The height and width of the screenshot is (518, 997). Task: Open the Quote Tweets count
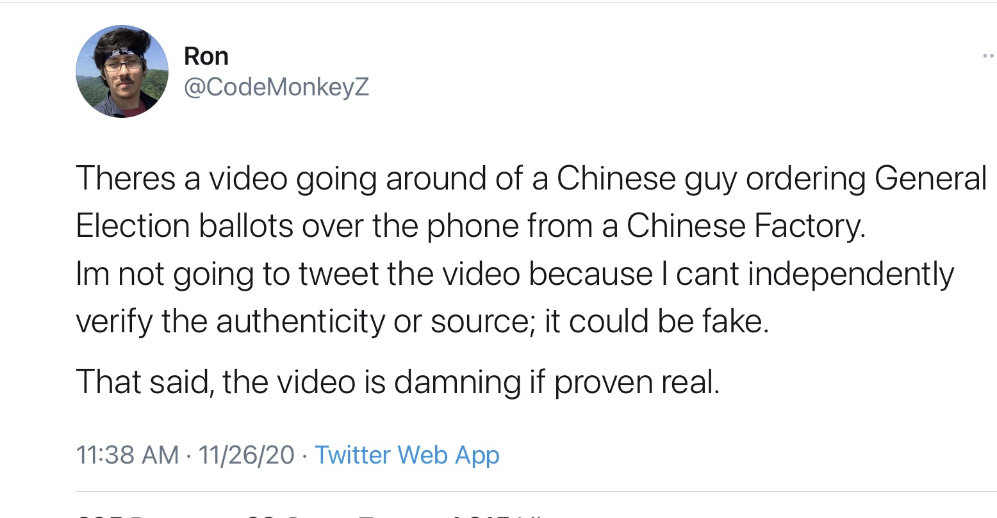tap(327, 514)
